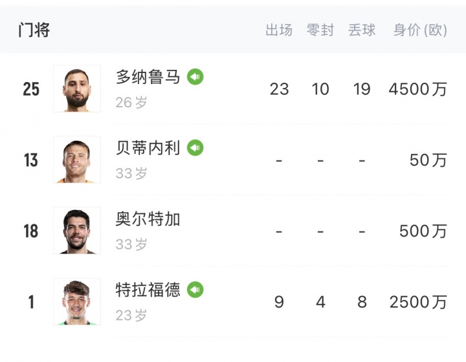The image size is (466, 362).
Task: Open player name 奥尔特加
Action: point(148,220)
